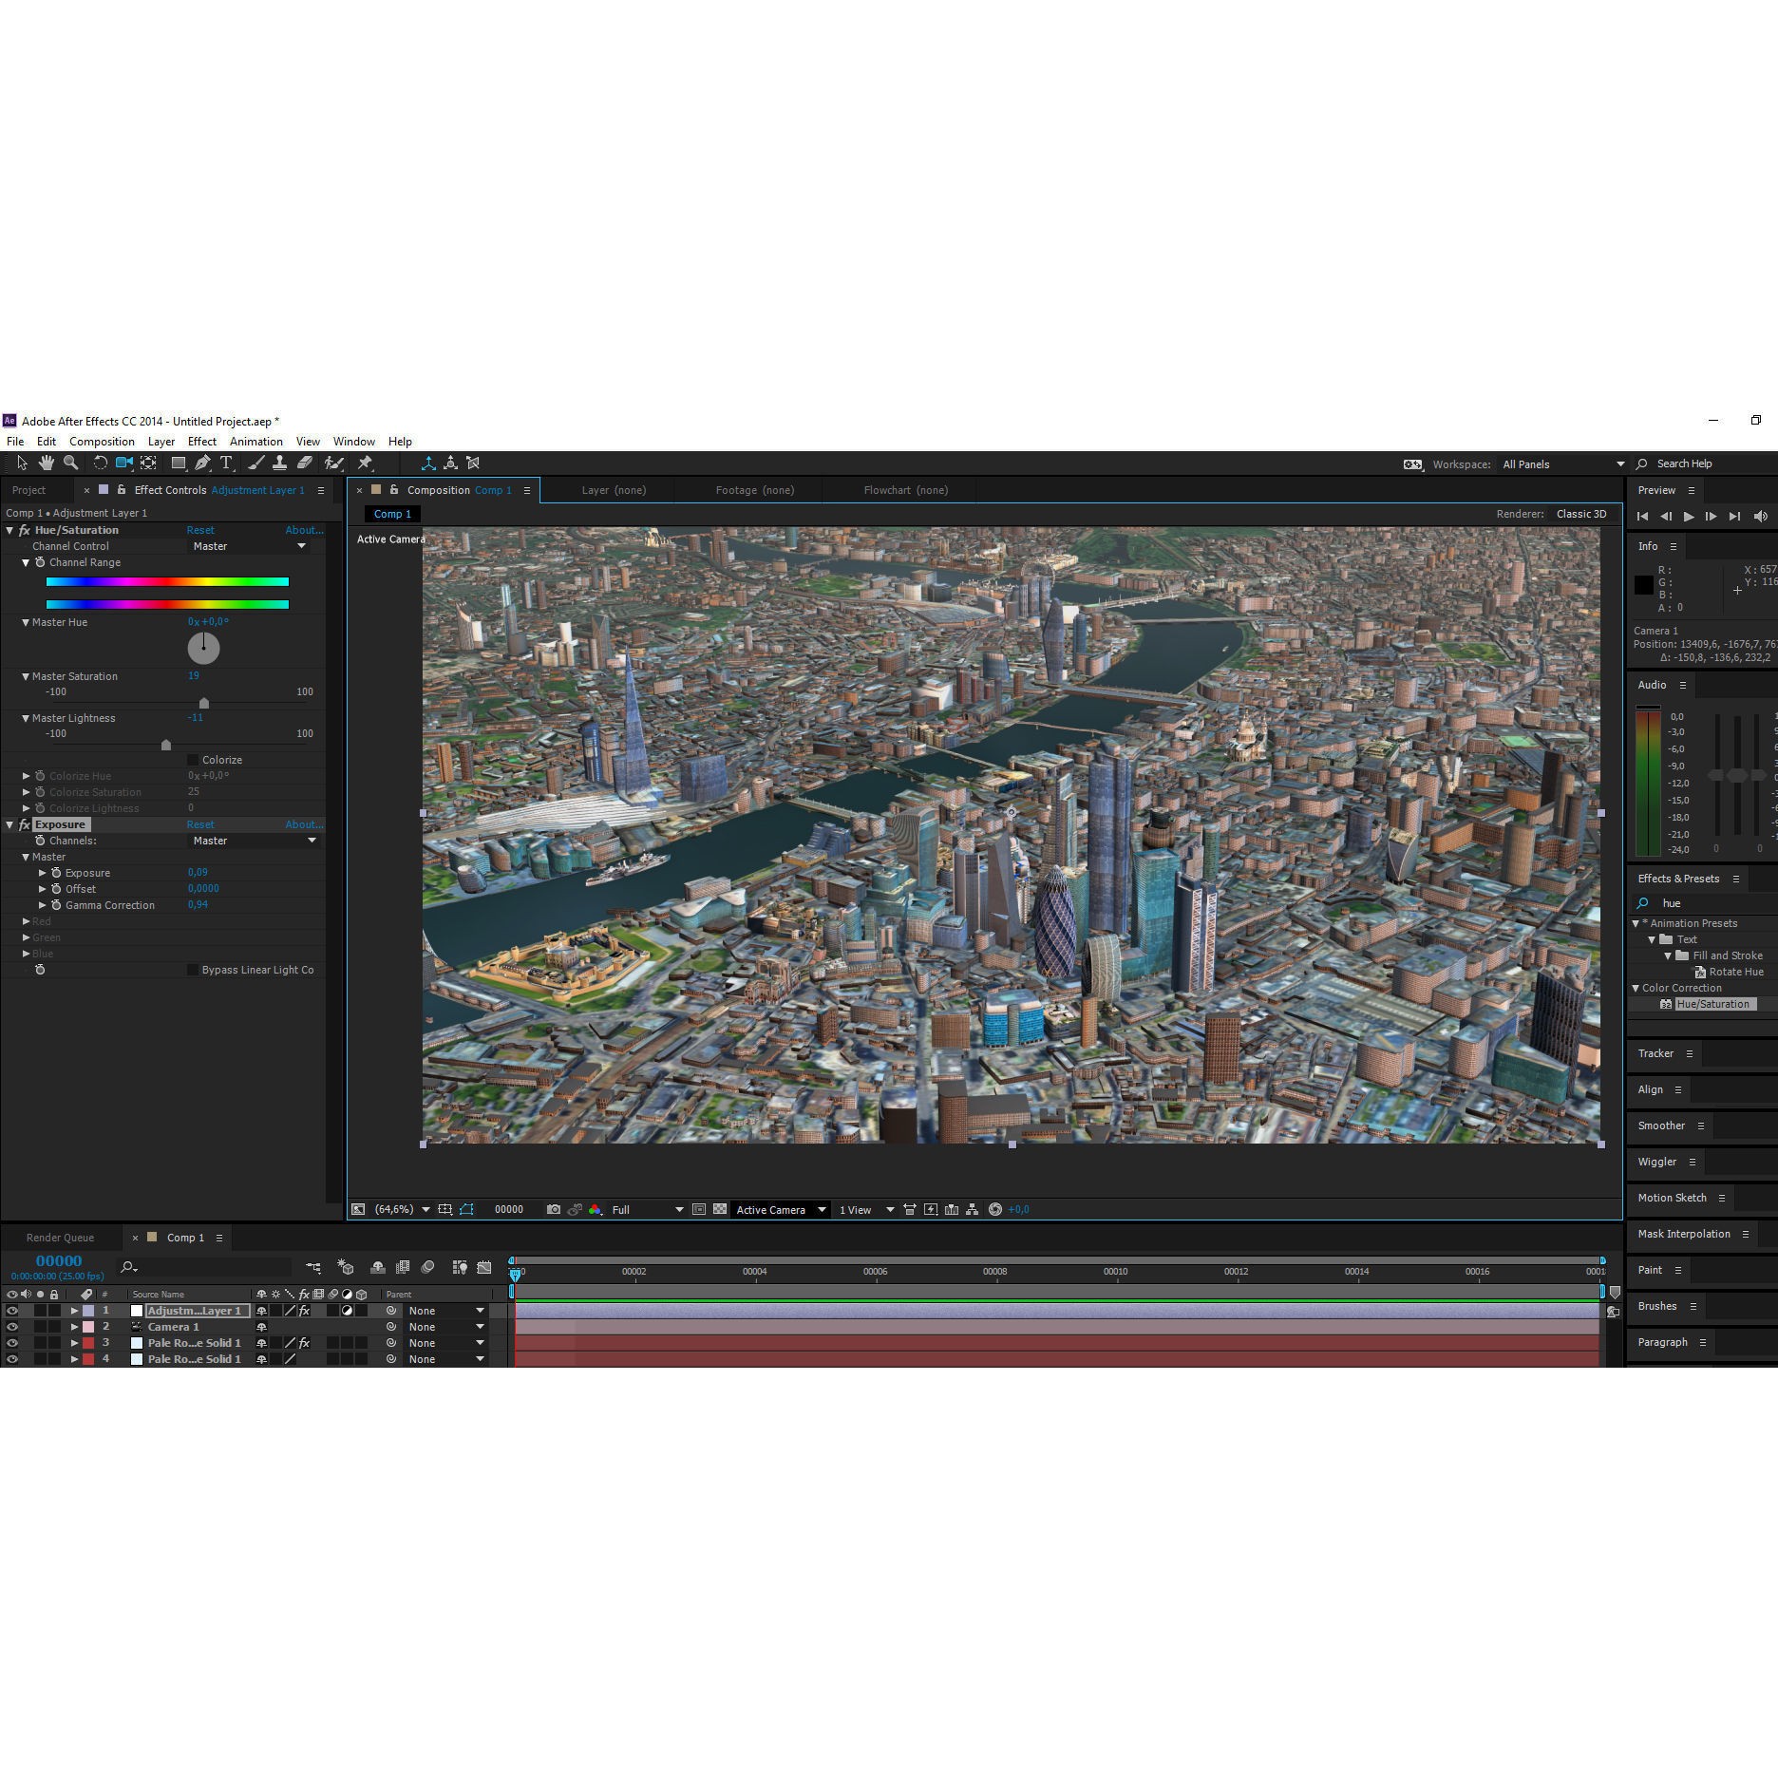Expand the Red channel in Exposure
The width and height of the screenshot is (1778, 1778).
(26, 920)
